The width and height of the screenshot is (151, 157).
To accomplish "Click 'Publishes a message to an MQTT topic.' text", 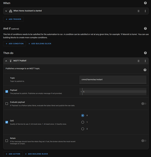I will [x=23, y=69].
